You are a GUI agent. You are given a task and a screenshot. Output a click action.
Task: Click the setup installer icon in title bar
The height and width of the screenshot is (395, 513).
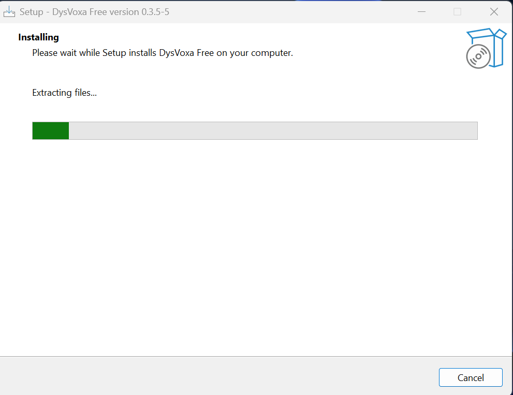[x=9, y=12]
